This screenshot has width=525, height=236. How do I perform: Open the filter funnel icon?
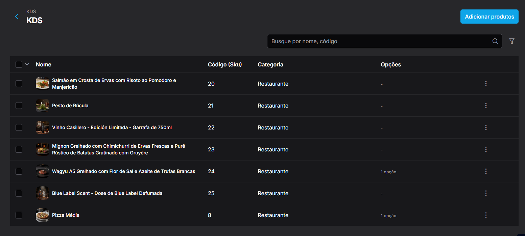click(x=512, y=41)
